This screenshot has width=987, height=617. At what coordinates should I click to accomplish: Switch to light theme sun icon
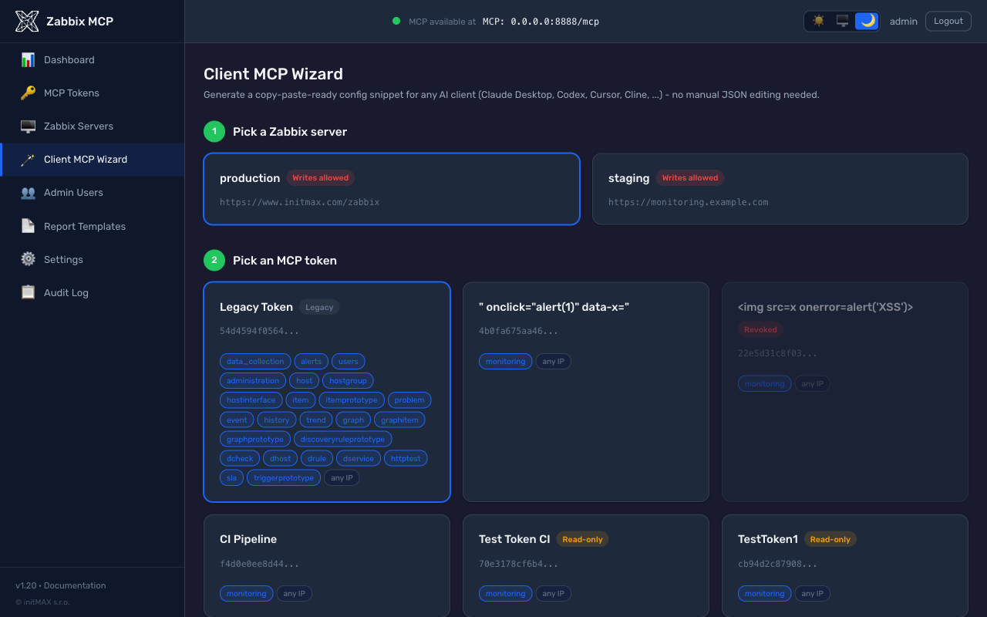coord(818,21)
